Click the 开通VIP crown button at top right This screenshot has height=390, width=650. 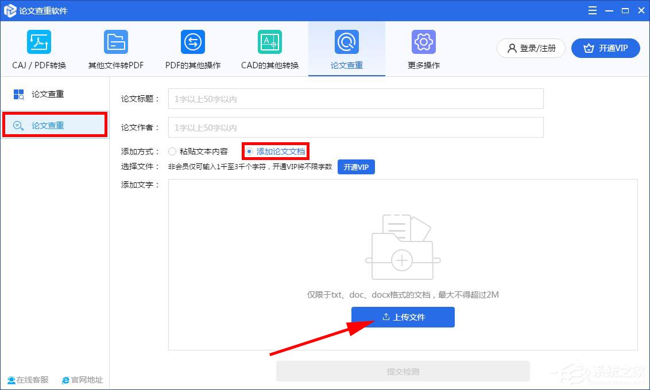[x=606, y=48]
